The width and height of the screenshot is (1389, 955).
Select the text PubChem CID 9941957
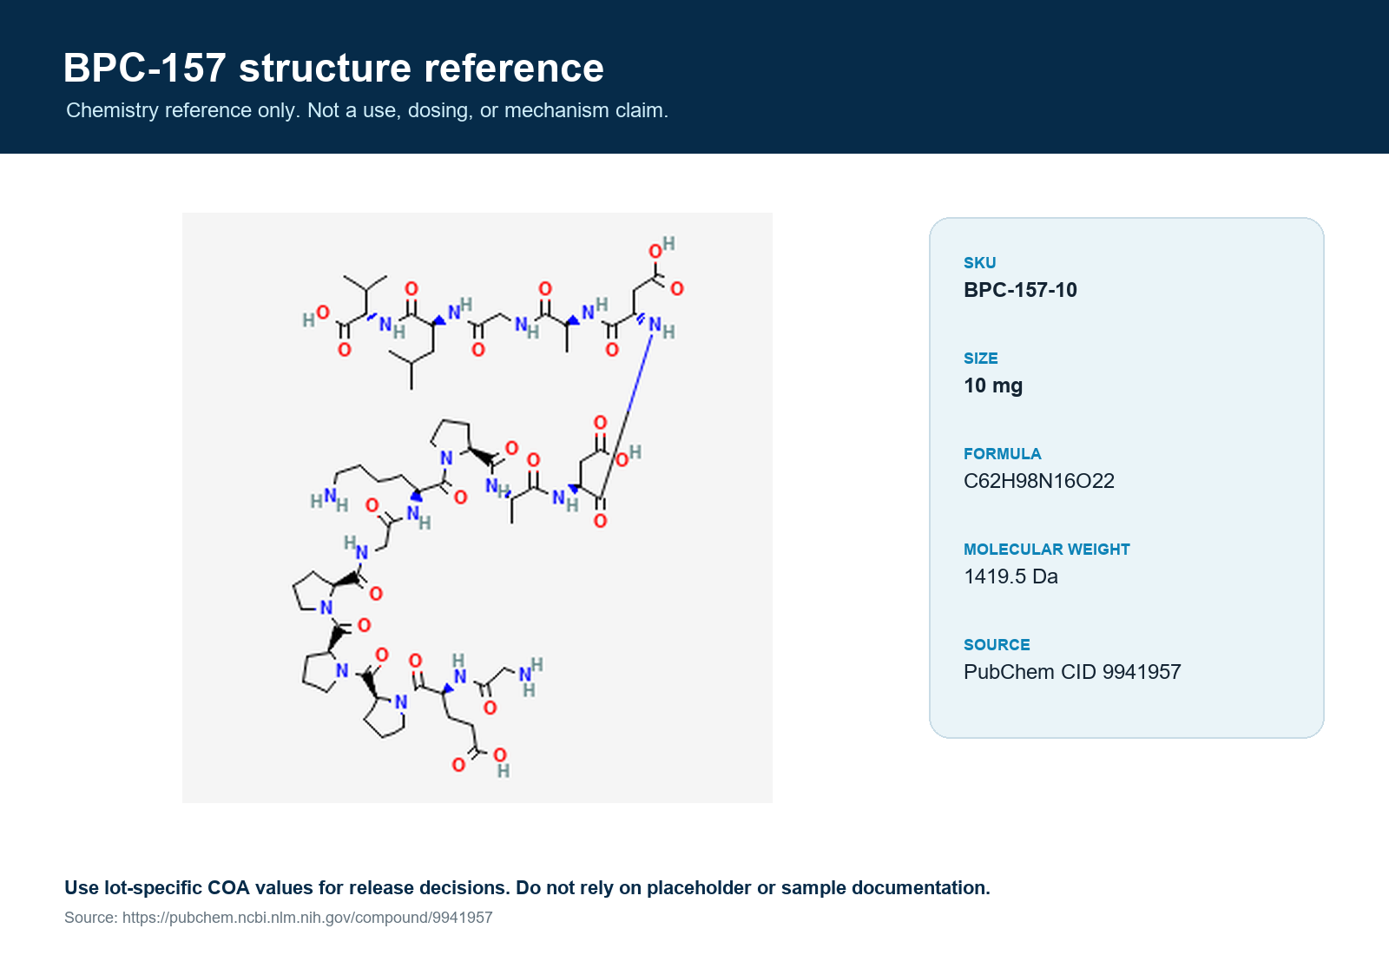click(1072, 672)
